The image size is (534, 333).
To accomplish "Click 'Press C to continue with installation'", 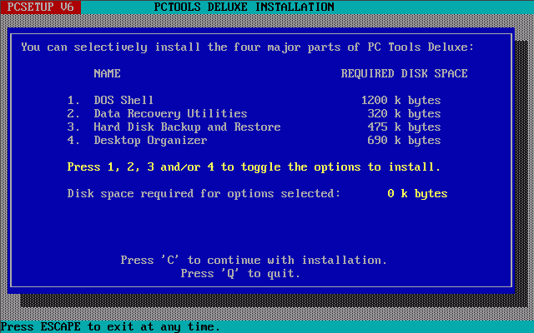I will tap(254, 260).
